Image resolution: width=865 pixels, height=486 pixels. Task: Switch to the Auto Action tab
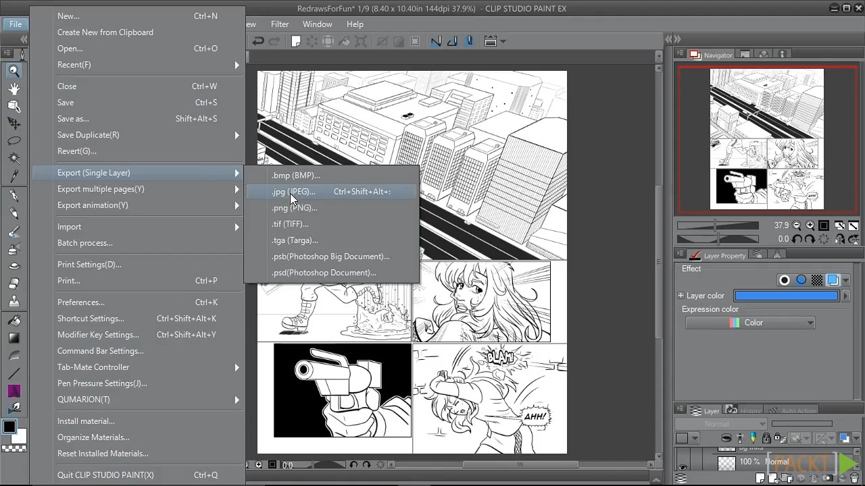tap(791, 410)
